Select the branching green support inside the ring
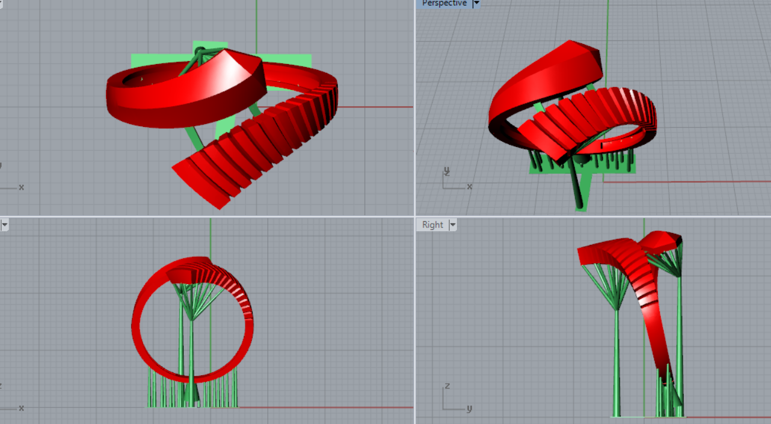This screenshot has height=424, width=771. [x=191, y=302]
